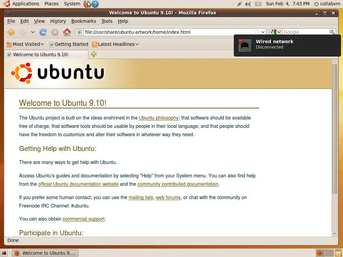Image resolution: width=343 pixels, height=257 pixels.
Task: Click the Done status bar text
Action: point(13,240)
